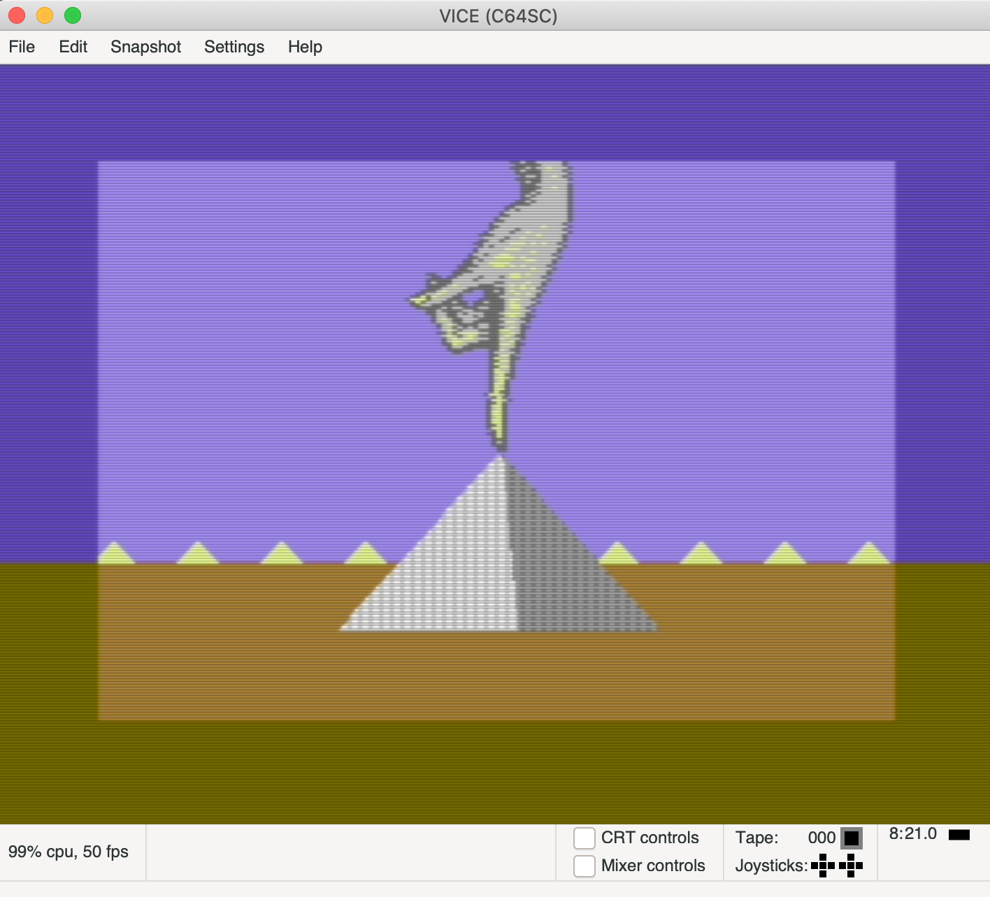The height and width of the screenshot is (897, 990).
Task: Click the tape stop status icon
Action: point(851,838)
